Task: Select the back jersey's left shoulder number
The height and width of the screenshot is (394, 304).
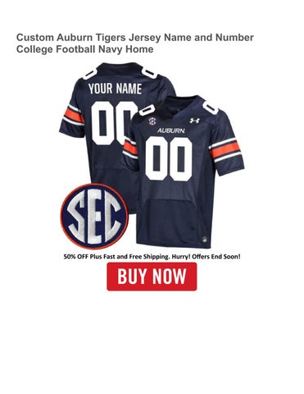Action: 89,74
